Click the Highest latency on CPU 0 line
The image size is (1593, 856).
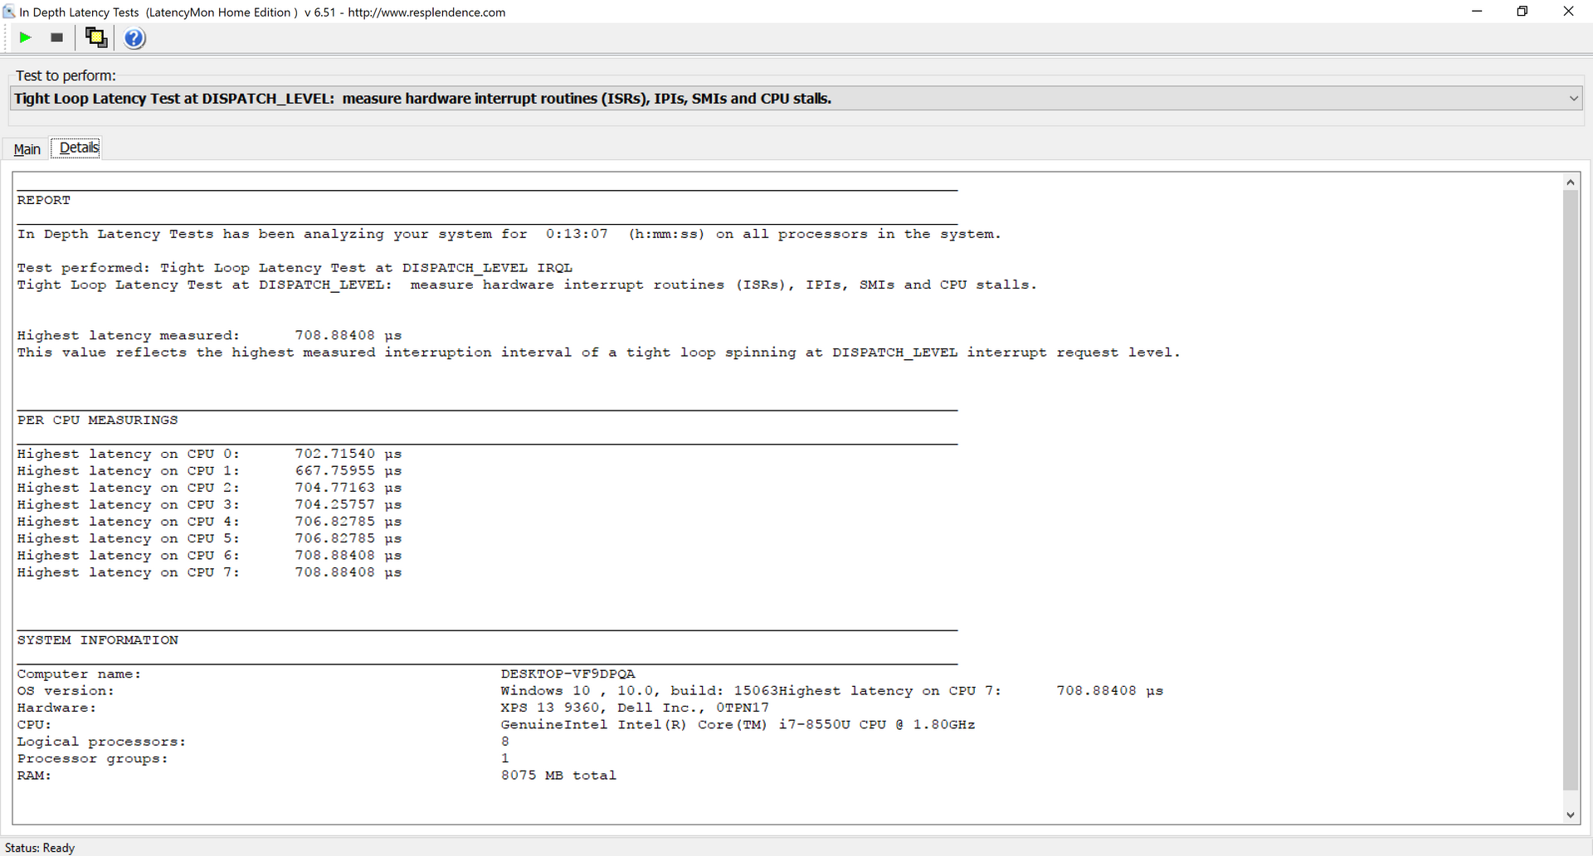(209, 454)
